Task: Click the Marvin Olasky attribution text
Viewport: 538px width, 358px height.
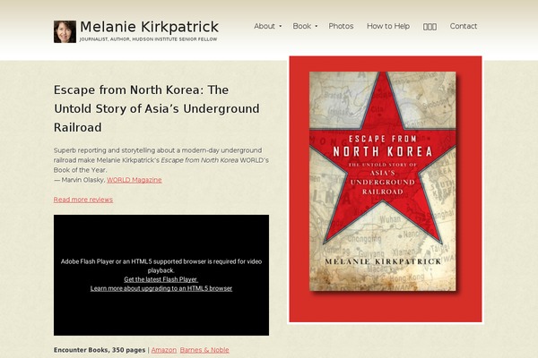Action: click(x=79, y=180)
